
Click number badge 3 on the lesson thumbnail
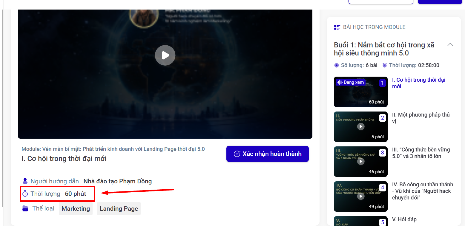[383, 153]
